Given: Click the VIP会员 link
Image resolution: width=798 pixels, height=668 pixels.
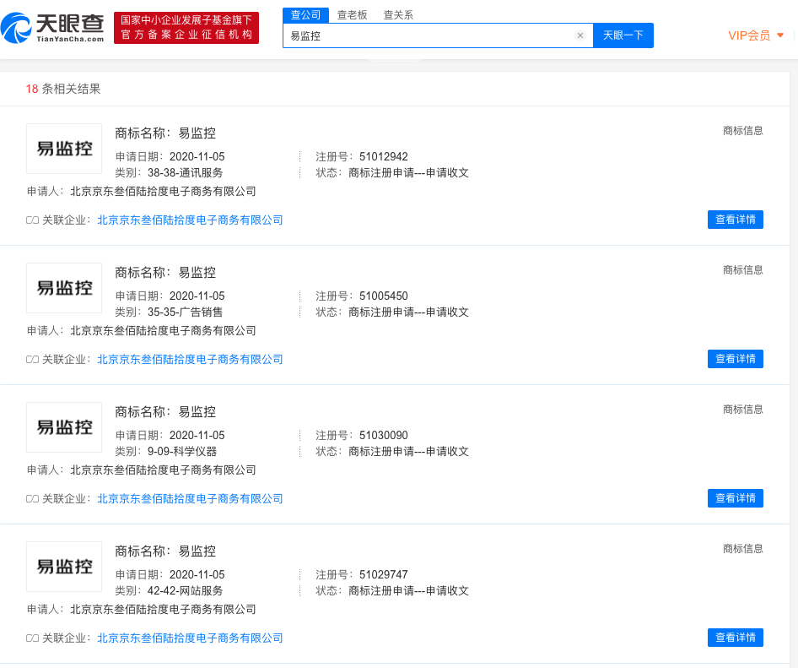Looking at the screenshot, I should pyautogui.click(x=749, y=35).
